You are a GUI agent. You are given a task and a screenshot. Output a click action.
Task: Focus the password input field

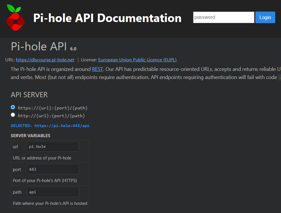tap(223, 17)
